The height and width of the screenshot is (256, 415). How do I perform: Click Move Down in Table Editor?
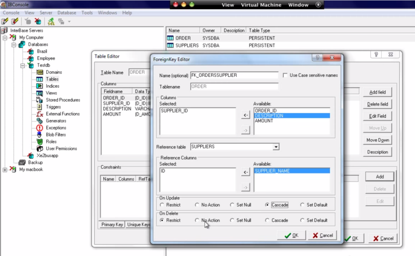[378, 140]
